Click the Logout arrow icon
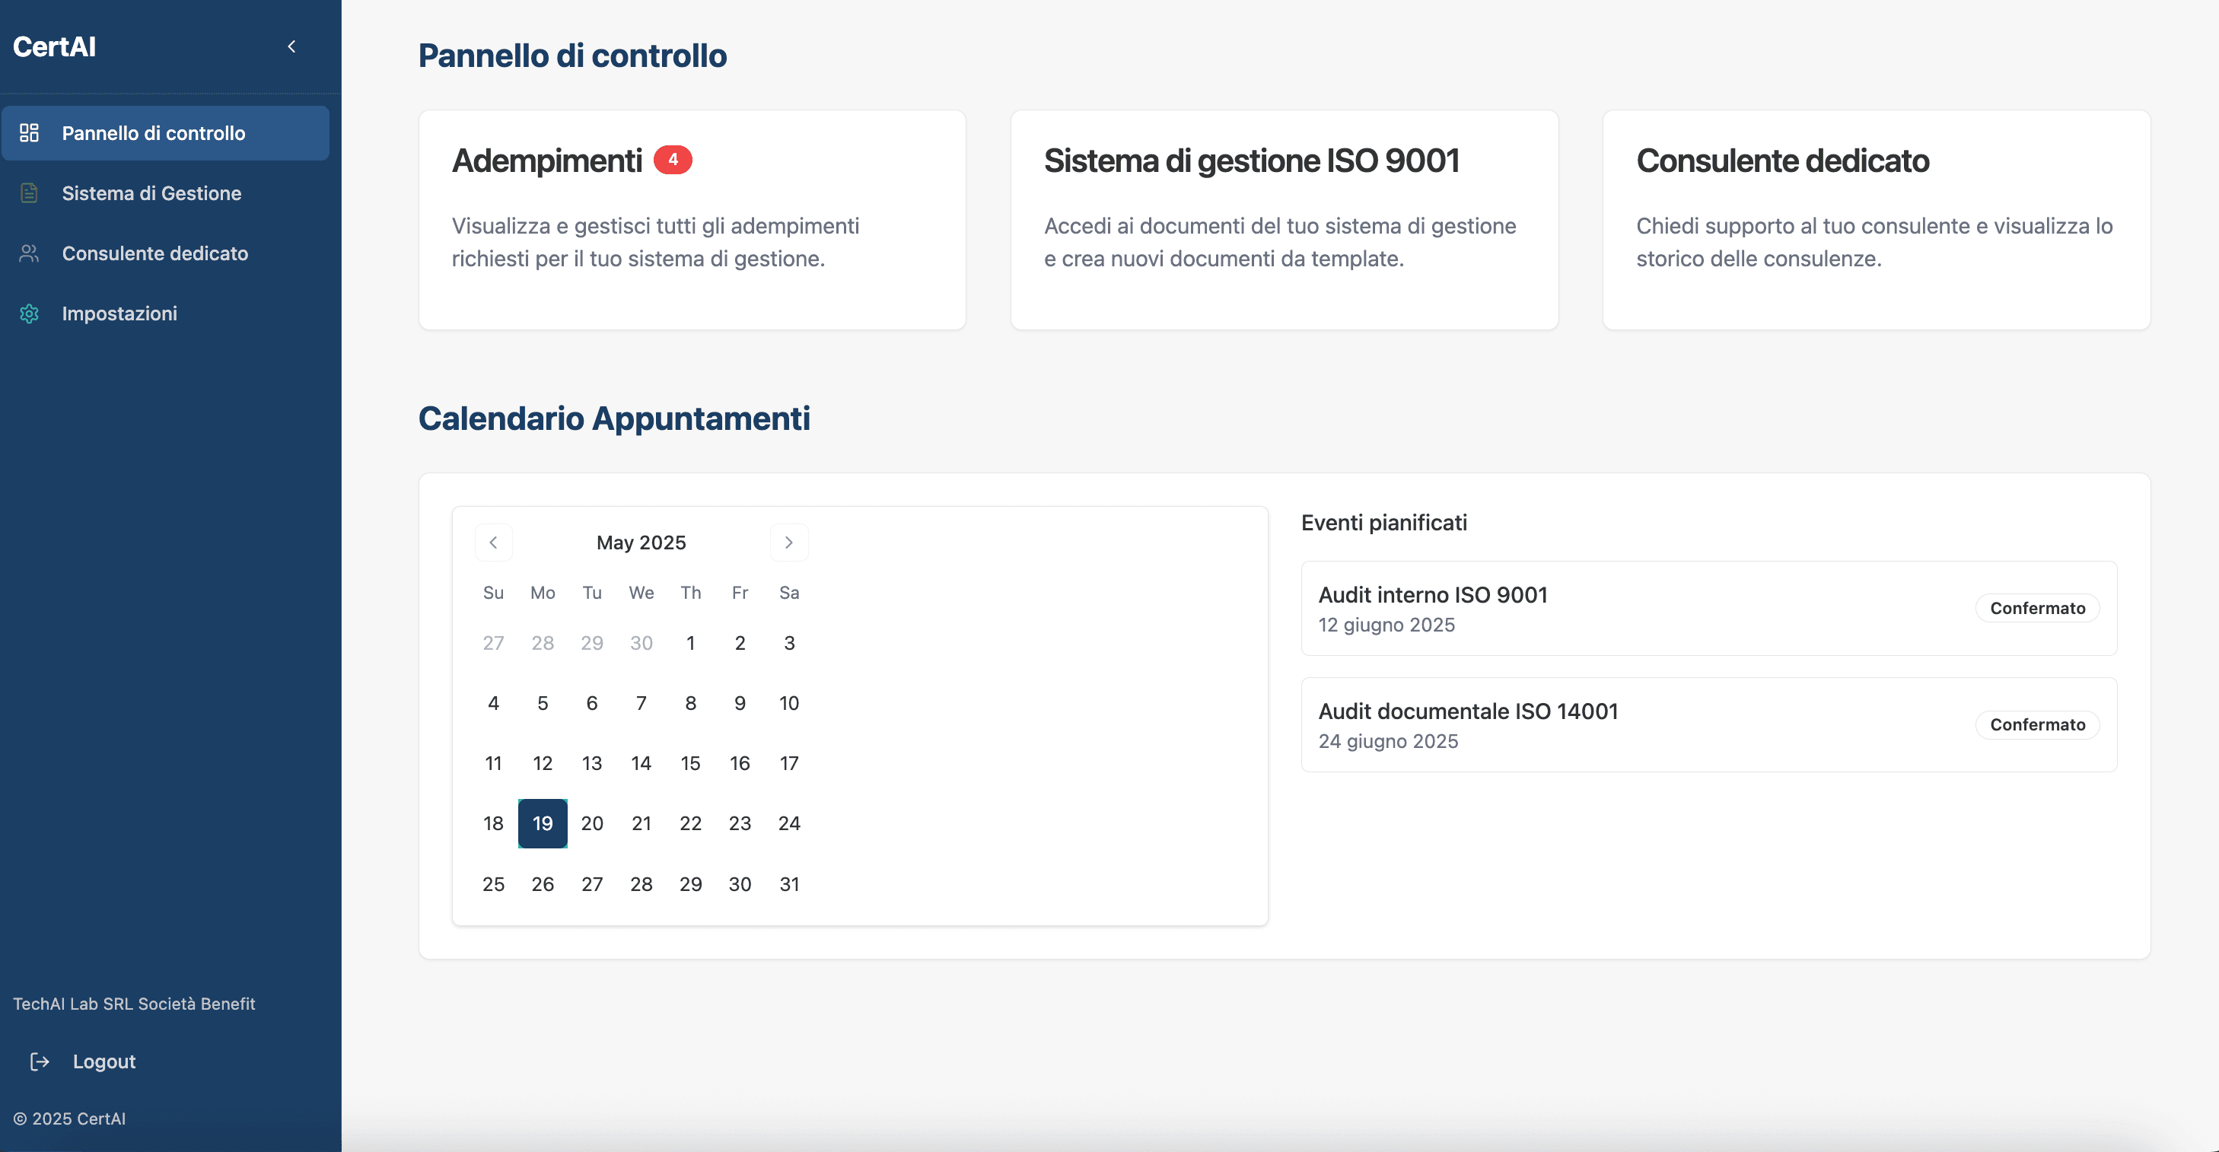 pos(40,1061)
